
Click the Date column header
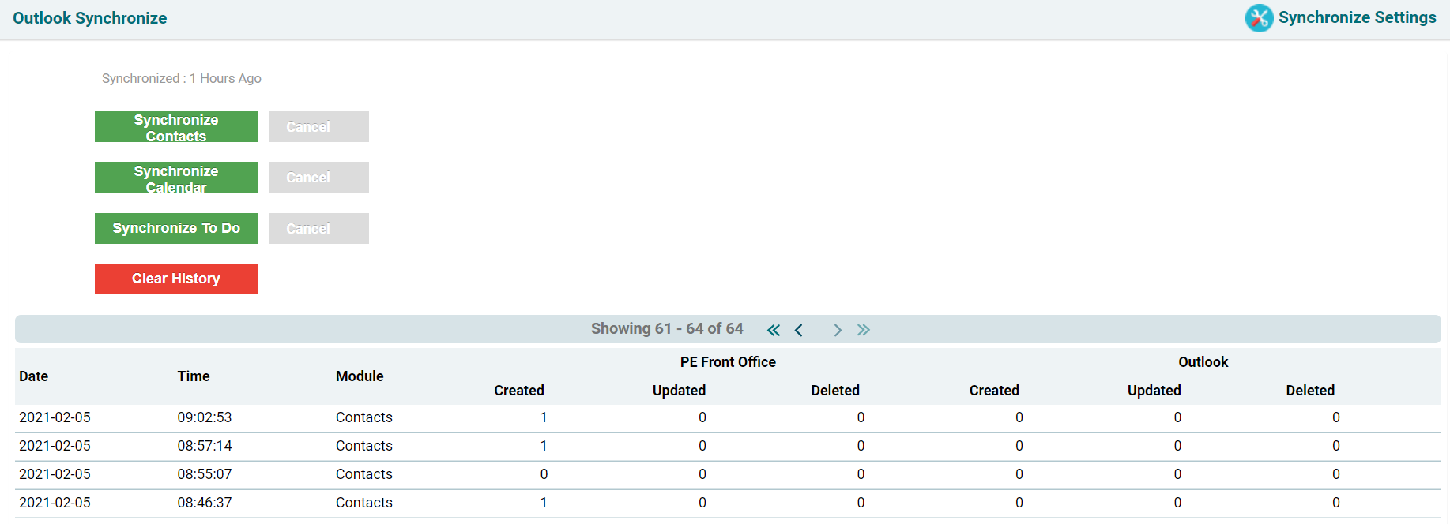point(34,376)
